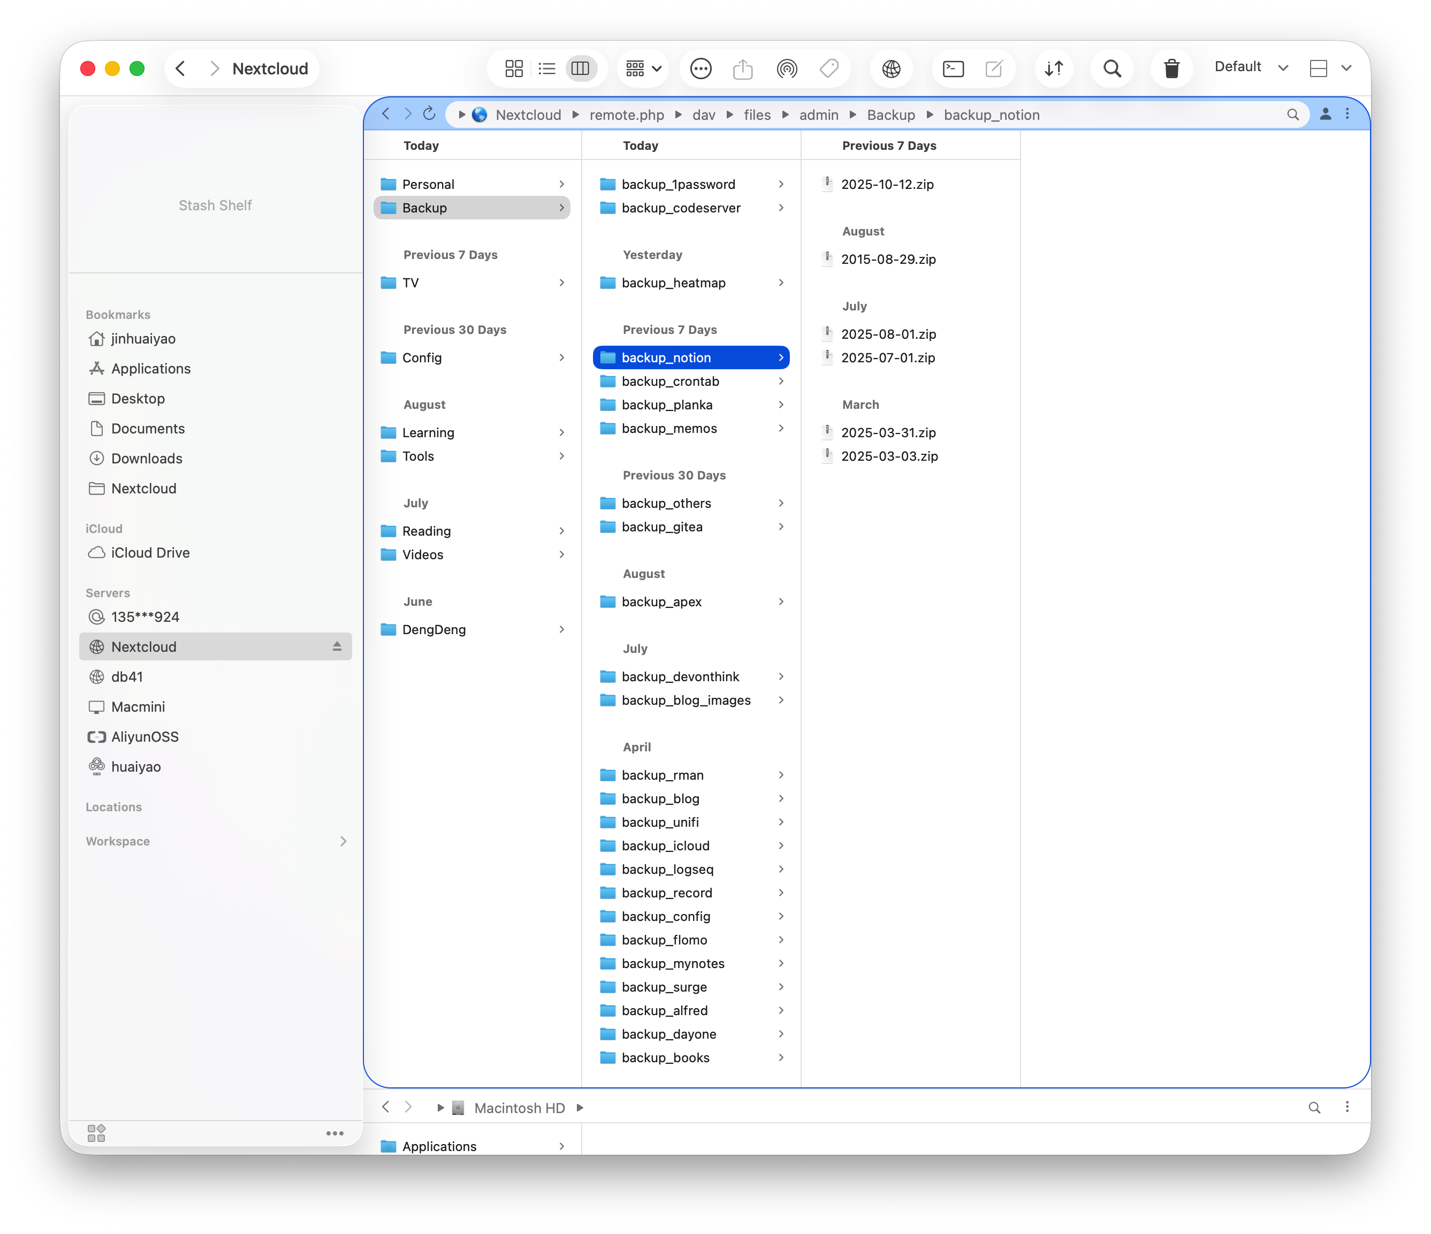1431x1234 pixels.
Task: Click the trash icon in toolbar
Action: [1171, 68]
